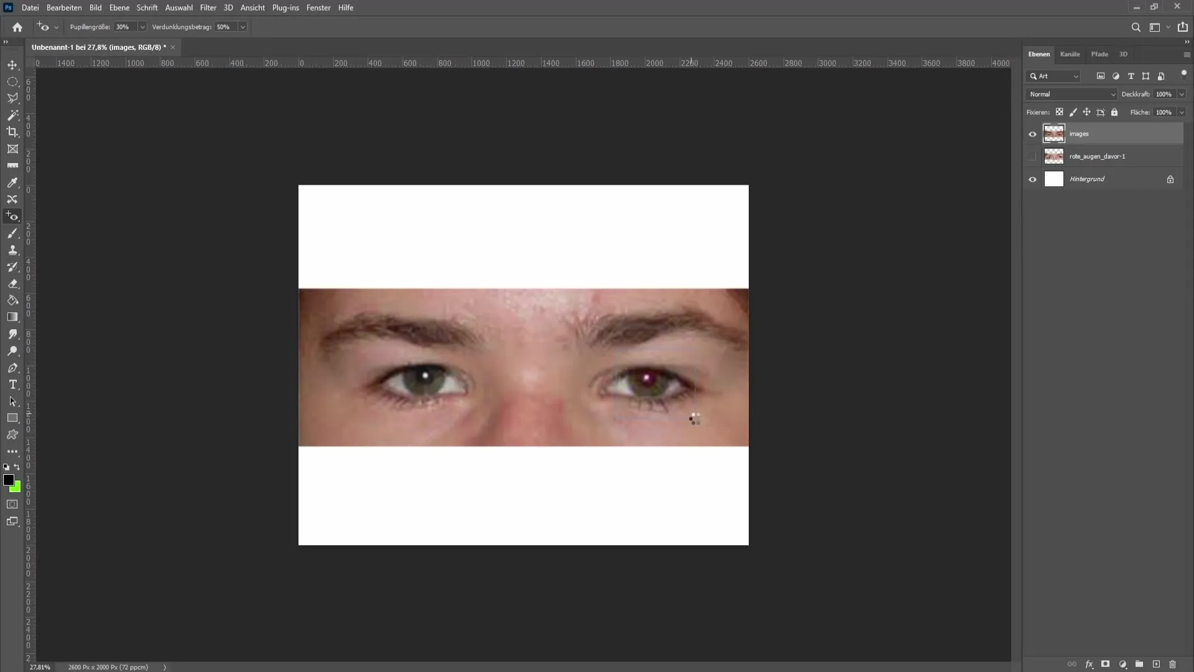Image resolution: width=1194 pixels, height=672 pixels.
Task: Toggle visibility of Hintergrund layer
Action: (1032, 179)
